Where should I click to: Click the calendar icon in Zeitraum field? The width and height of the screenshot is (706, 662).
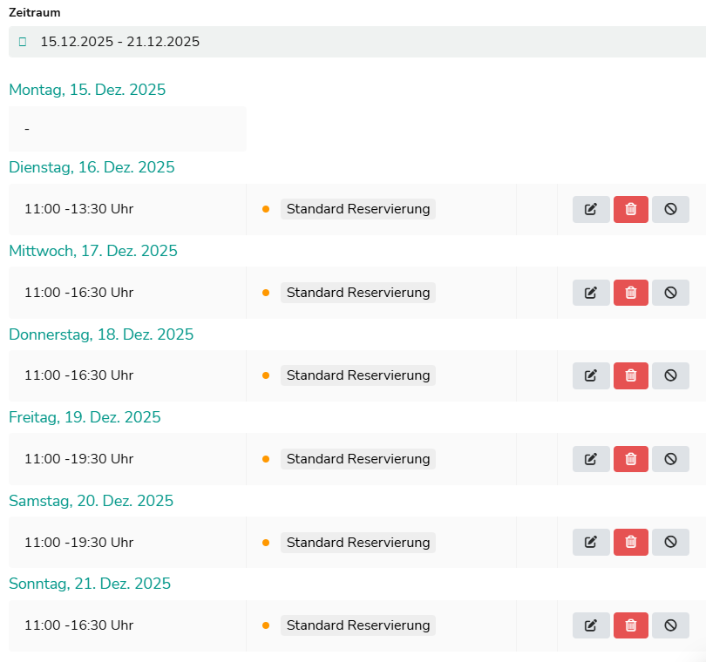click(x=23, y=42)
